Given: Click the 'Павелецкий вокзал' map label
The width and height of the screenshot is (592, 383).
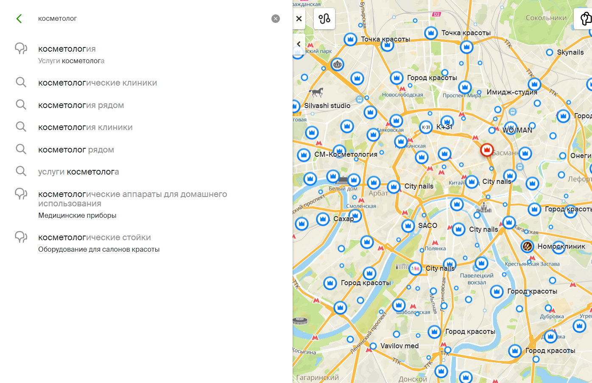Looking at the screenshot, I should (x=477, y=279).
